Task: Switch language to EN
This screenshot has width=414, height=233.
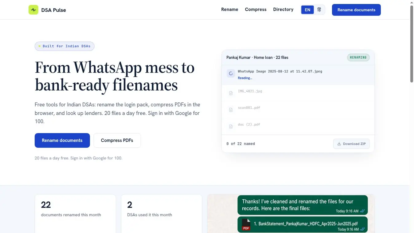Action: coord(307,10)
